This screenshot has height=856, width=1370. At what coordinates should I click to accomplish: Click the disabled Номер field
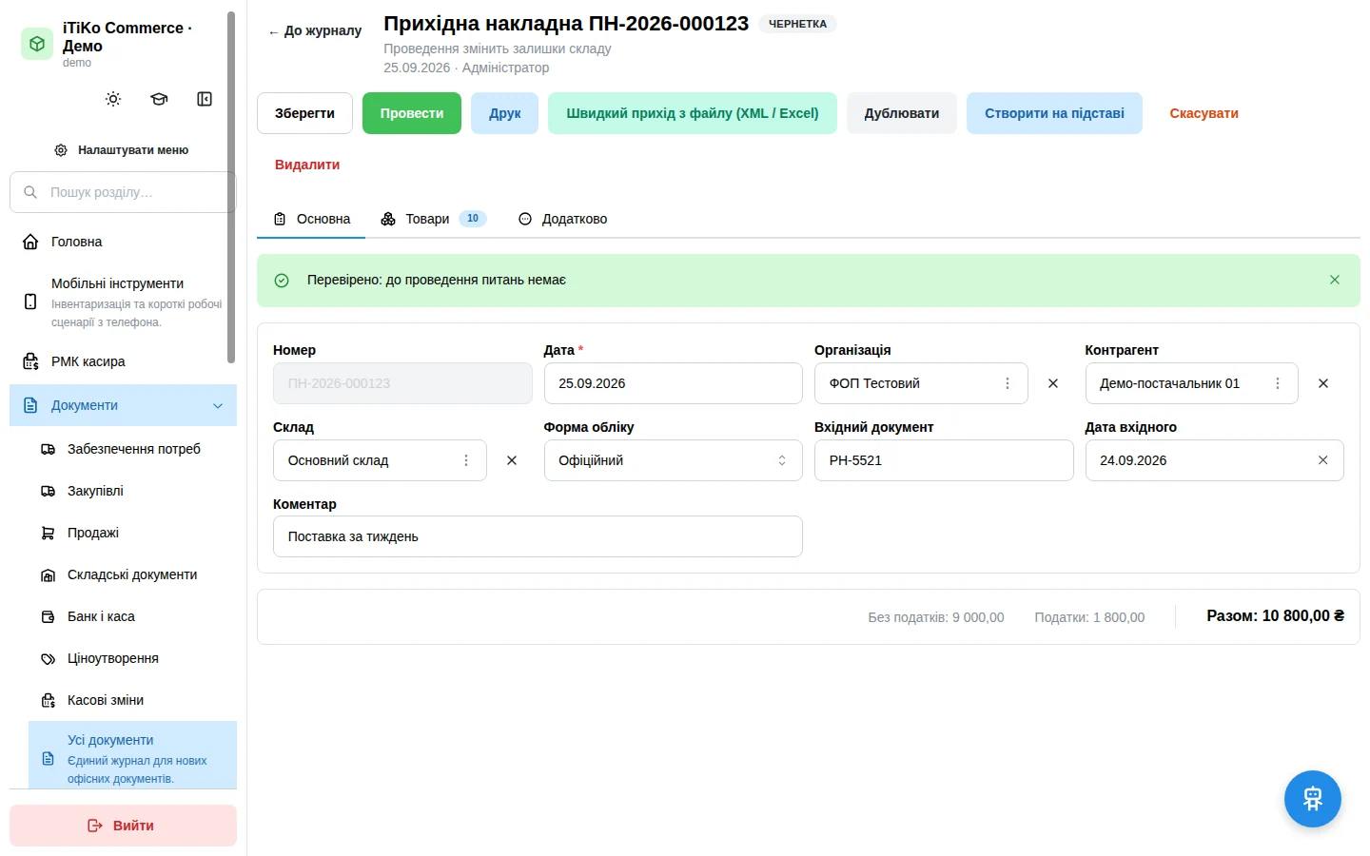coord(402,383)
